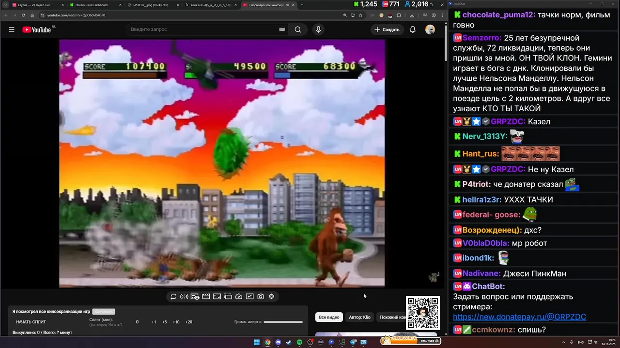Switch to 'Stream - Kick Dashboard' tab

pyautogui.click(x=94, y=5)
